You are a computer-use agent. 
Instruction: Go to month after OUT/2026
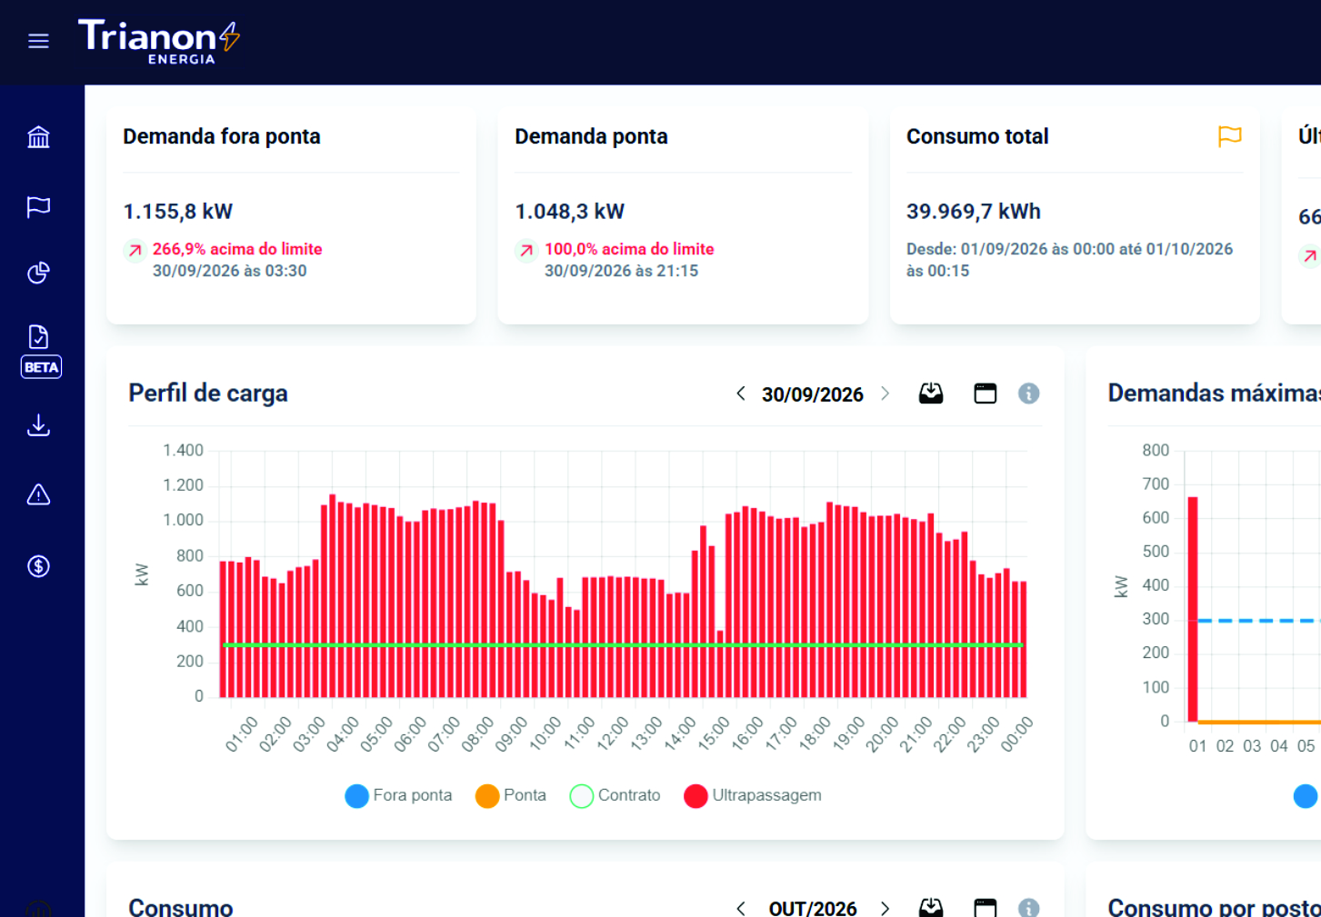pos(885,908)
